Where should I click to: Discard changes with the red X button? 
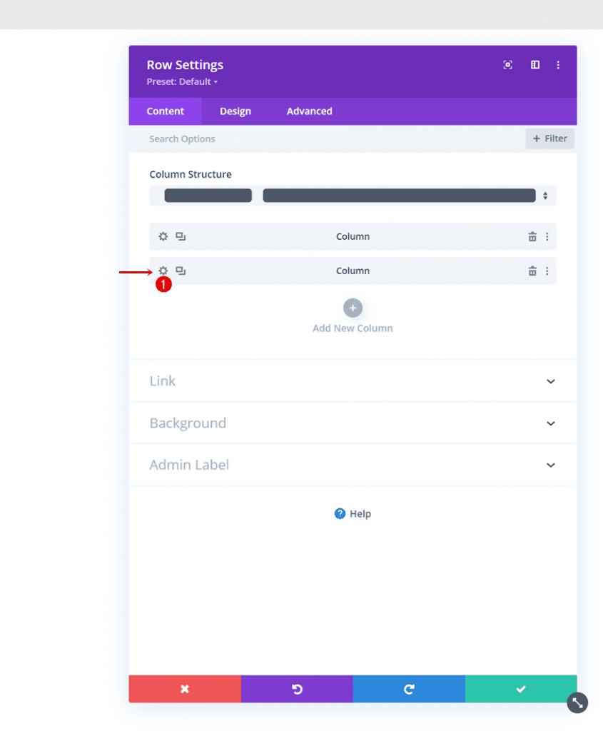pos(184,689)
